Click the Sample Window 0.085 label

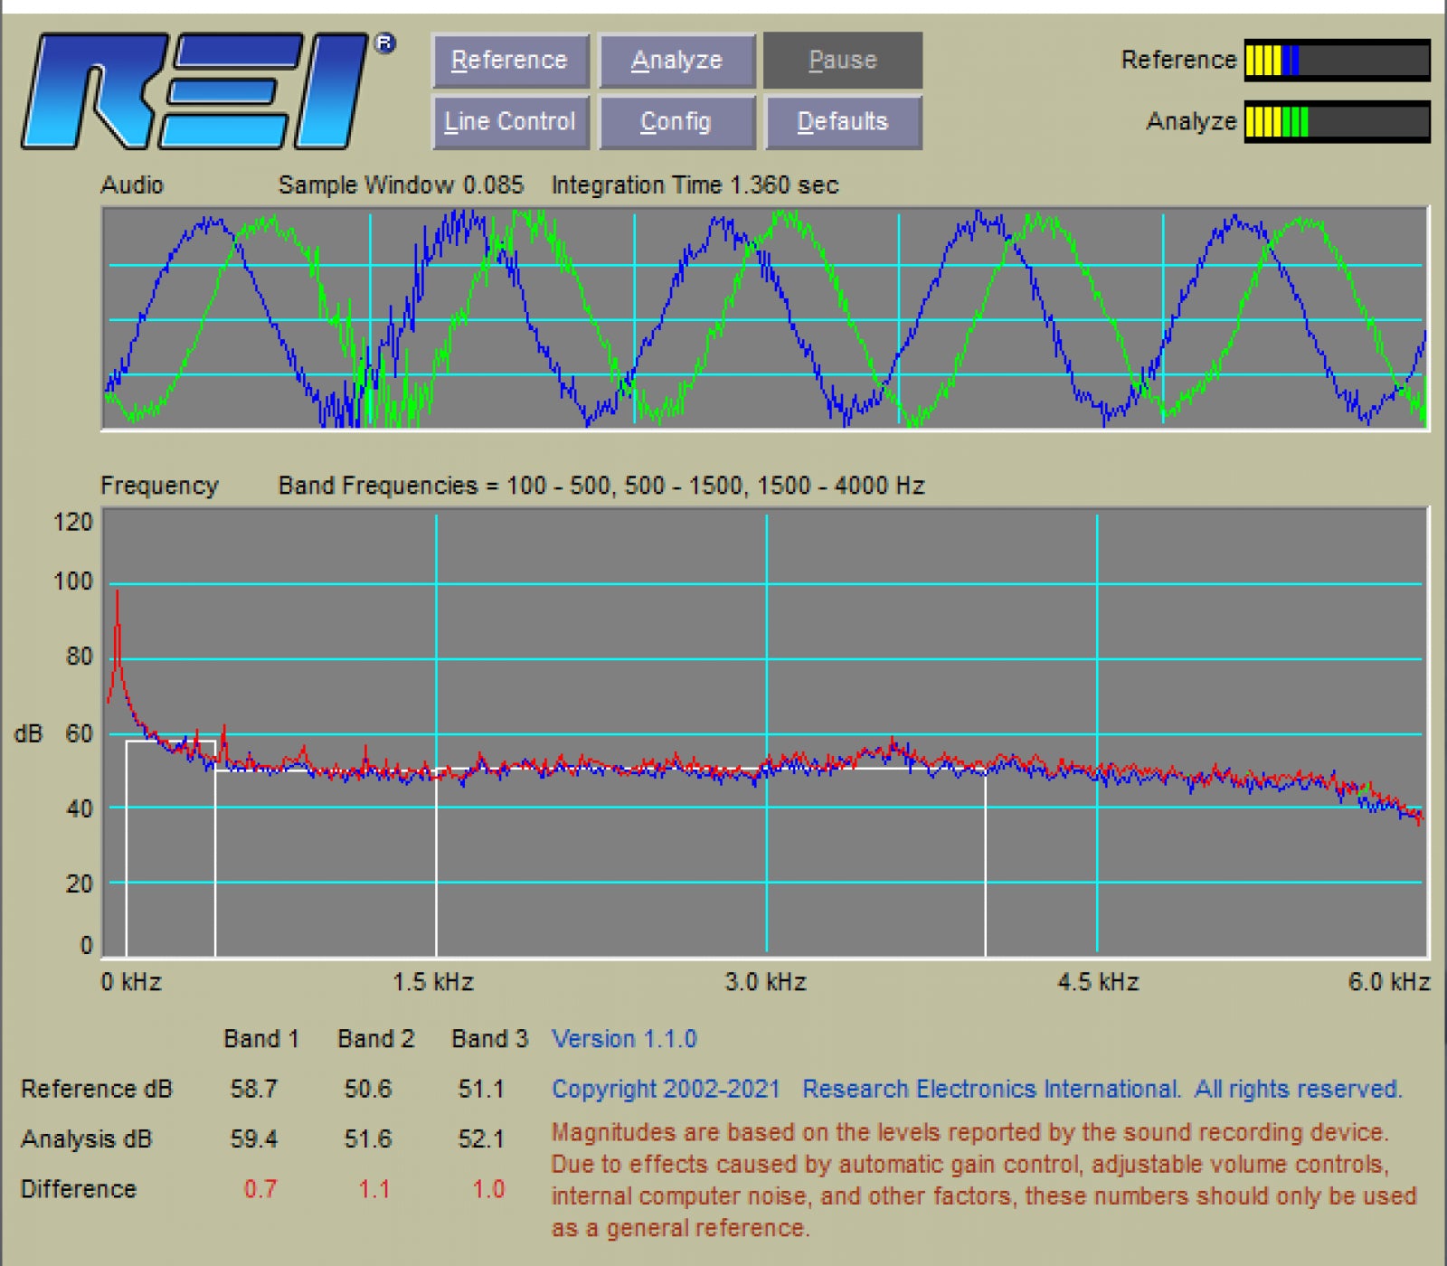click(401, 185)
